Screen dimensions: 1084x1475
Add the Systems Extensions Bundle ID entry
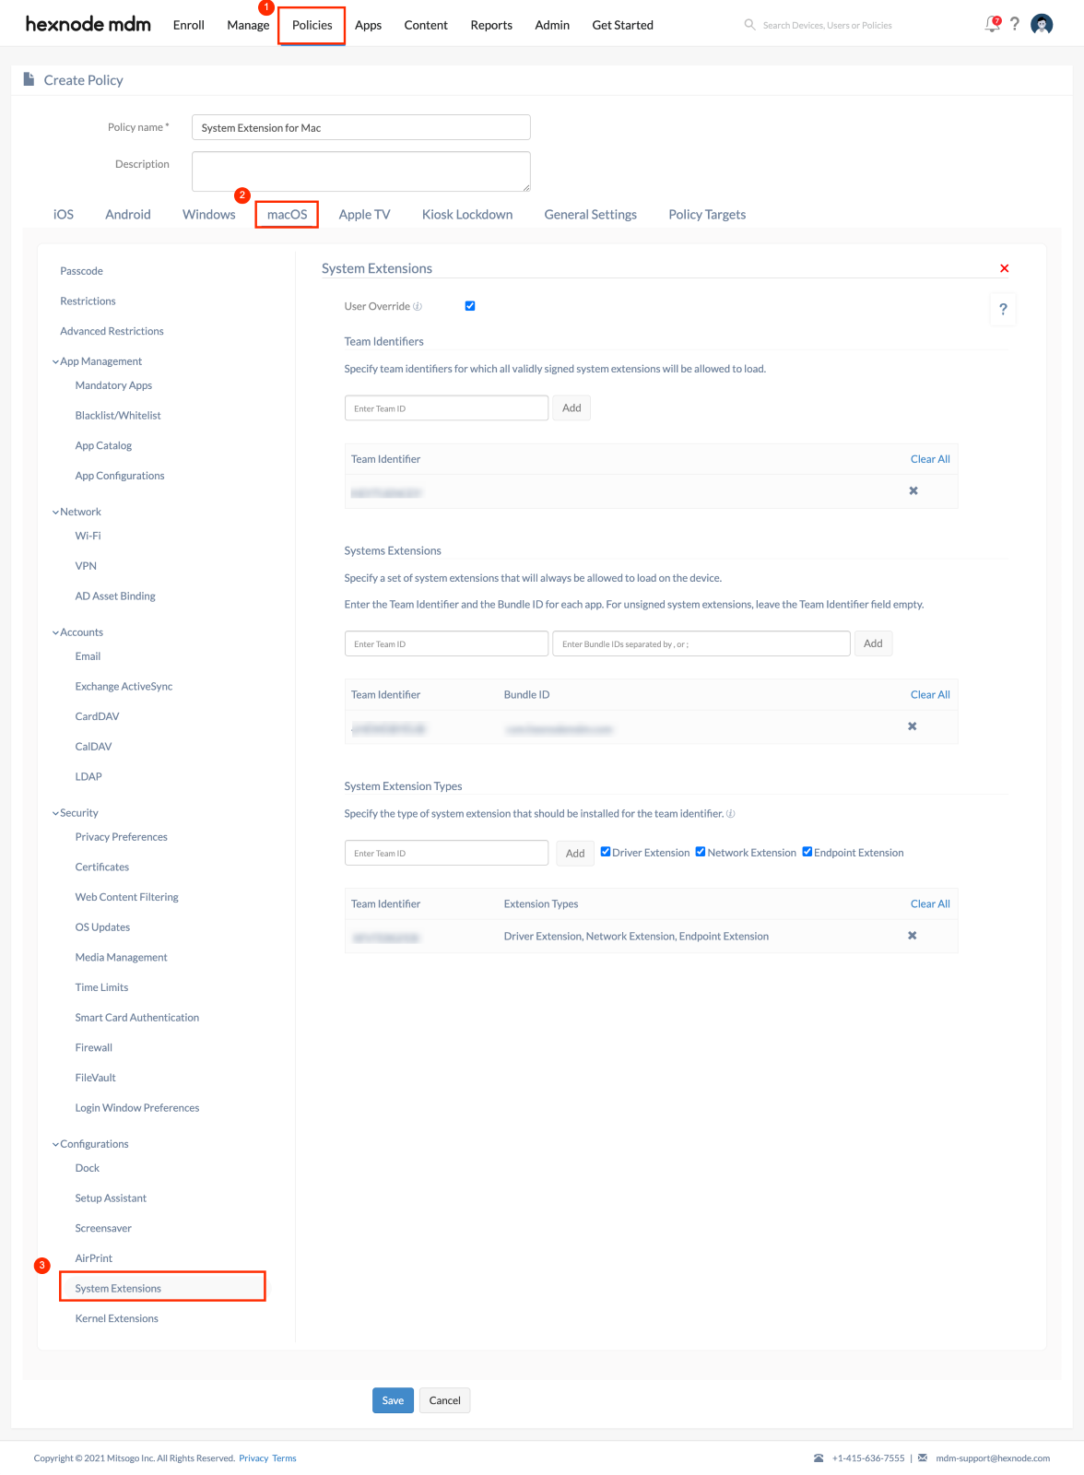873,643
